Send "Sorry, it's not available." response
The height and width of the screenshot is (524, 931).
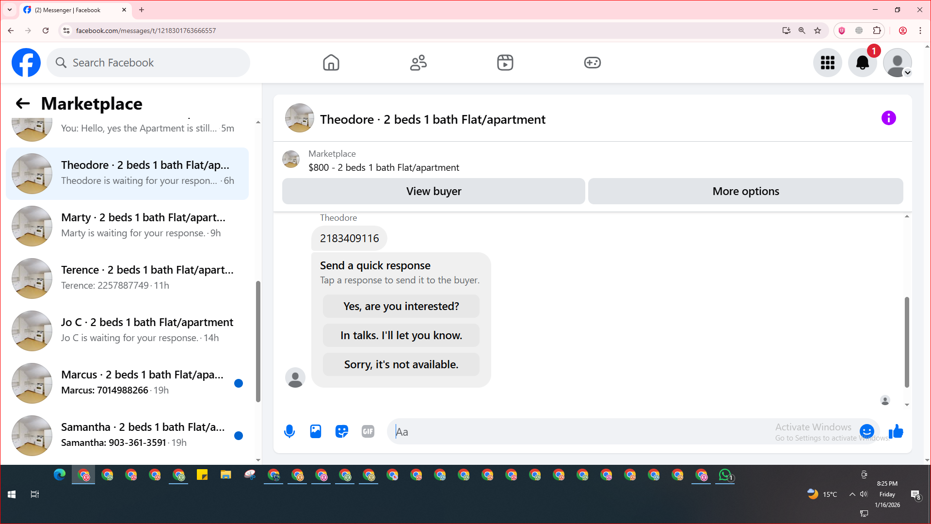point(401,364)
